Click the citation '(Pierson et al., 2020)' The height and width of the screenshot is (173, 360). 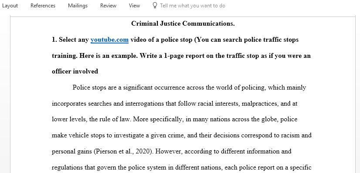[123, 152]
